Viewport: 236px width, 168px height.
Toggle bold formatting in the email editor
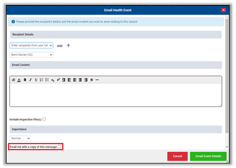(25, 80)
